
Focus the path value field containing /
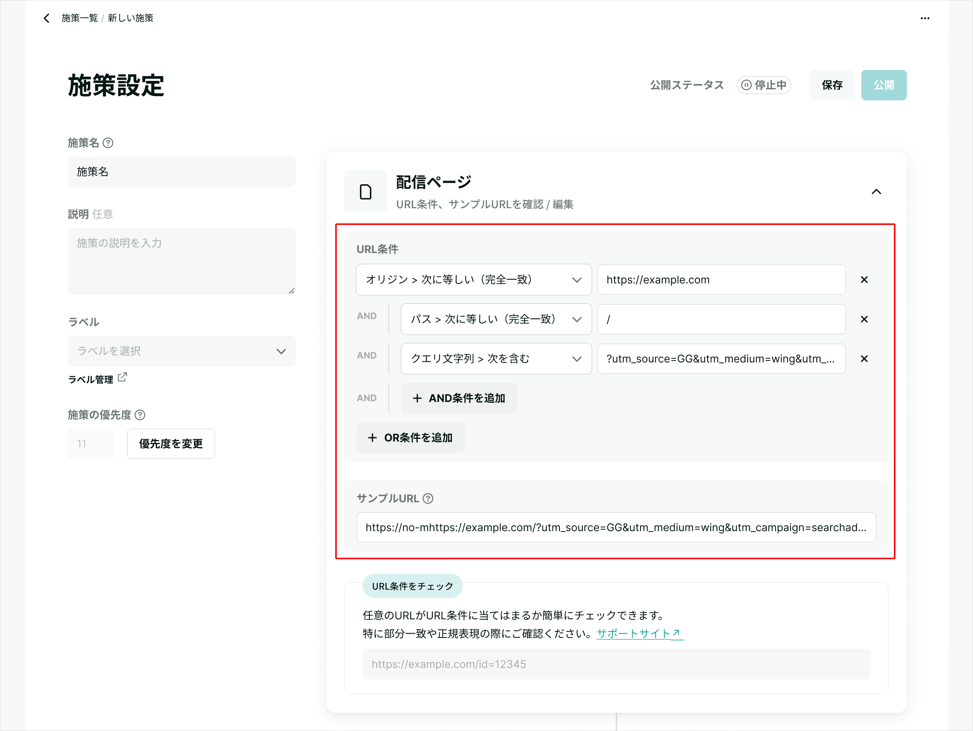click(x=721, y=319)
